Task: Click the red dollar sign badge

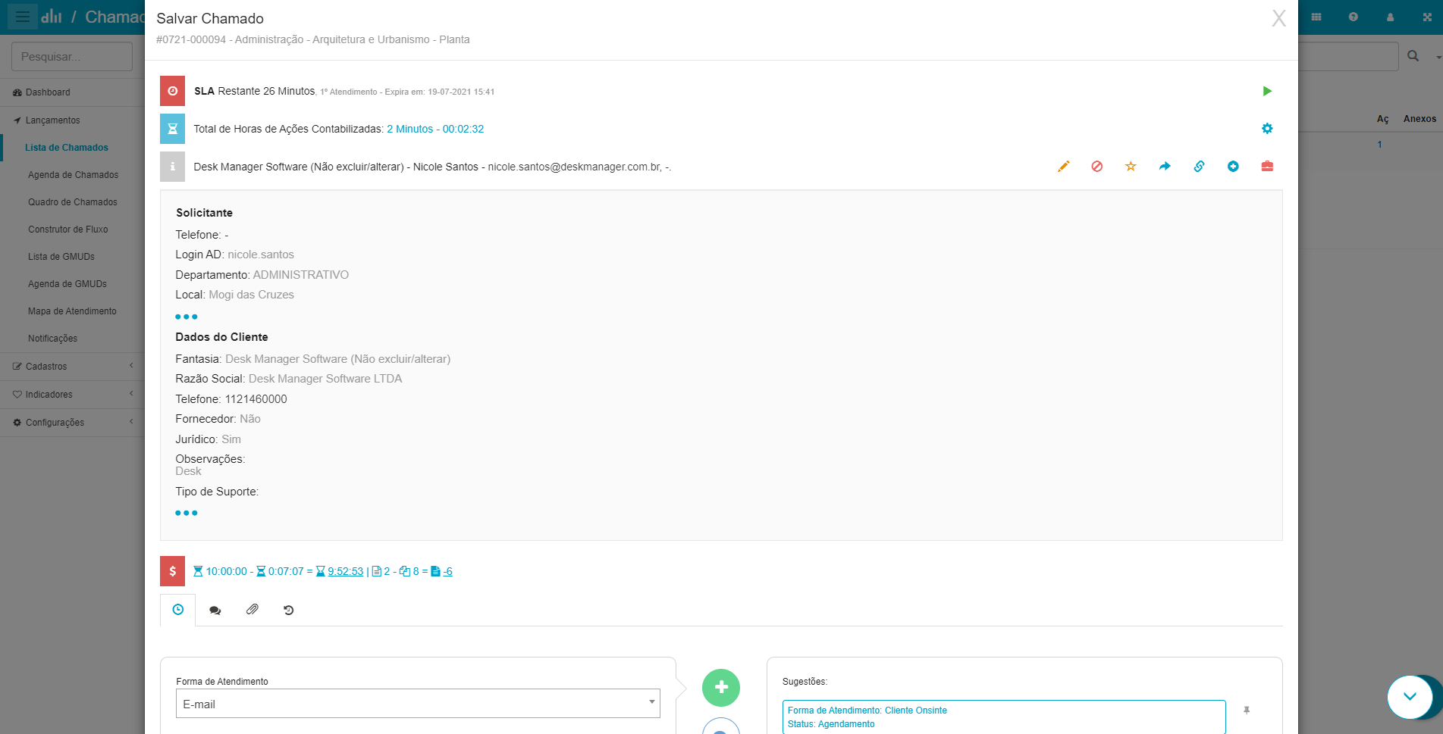Action: 172,571
